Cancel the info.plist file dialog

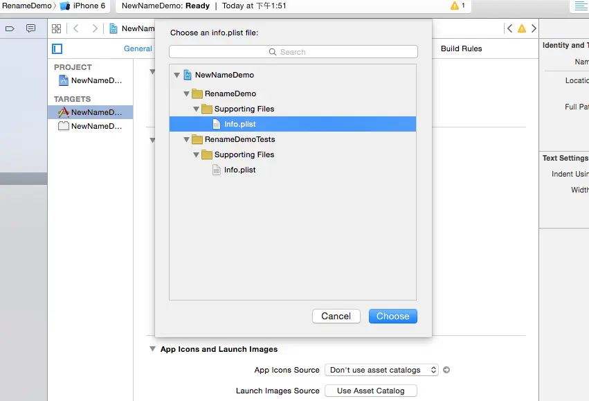click(336, 316)
